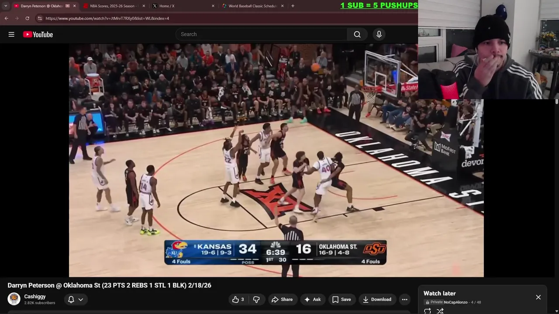Screen dimensions: 559x314
Task: Open the Ask AI feature
Action: tap(313, 299)
